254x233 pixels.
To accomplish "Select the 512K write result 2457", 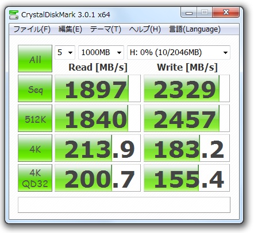I will point(187,118).
